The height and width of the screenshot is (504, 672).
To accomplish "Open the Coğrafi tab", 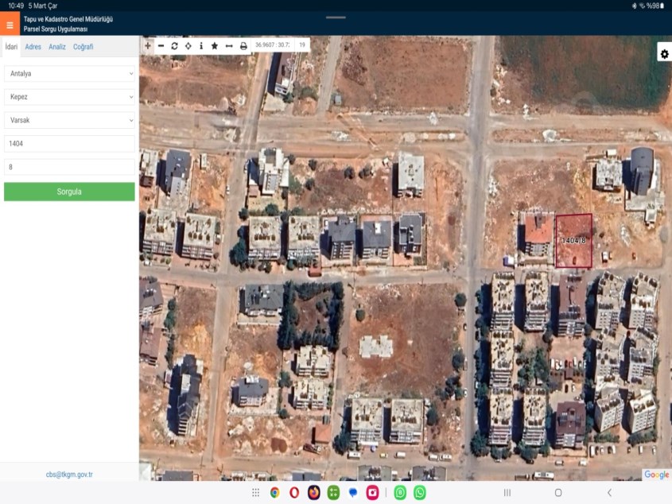I will pyautogui.click(x=84, y=47).
